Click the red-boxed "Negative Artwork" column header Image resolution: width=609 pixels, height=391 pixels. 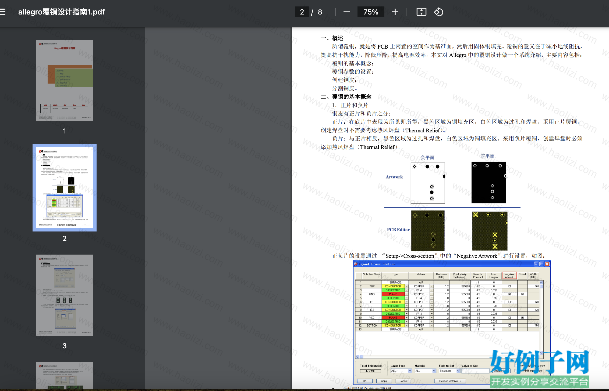tap(509, 276)
